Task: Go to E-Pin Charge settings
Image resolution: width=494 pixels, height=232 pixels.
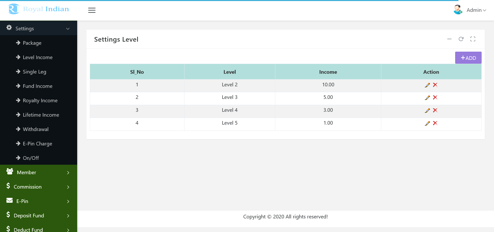Action: point(37,144)
